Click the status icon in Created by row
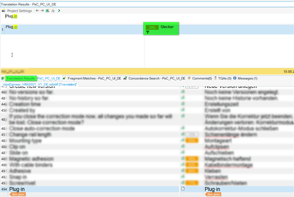The height and width of the screenshot is (197, 294). pos(183,110)
